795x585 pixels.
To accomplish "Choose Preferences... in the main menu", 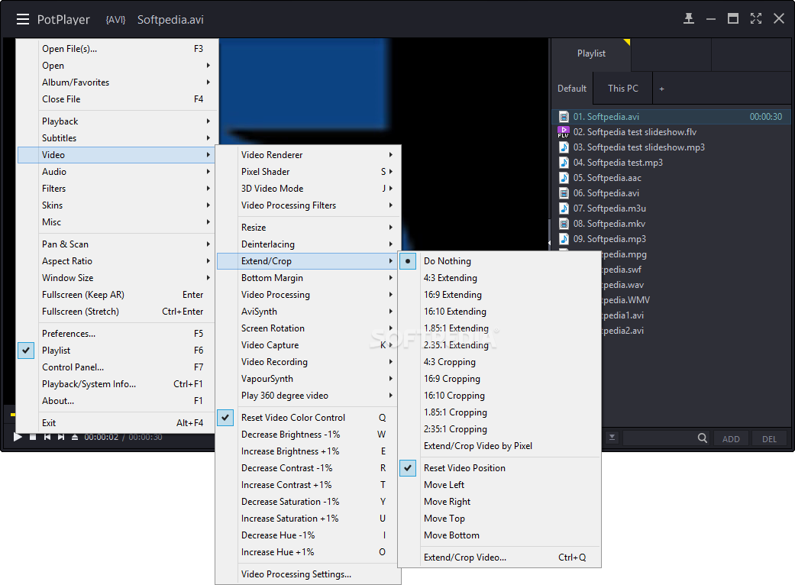I will (117, 334).
